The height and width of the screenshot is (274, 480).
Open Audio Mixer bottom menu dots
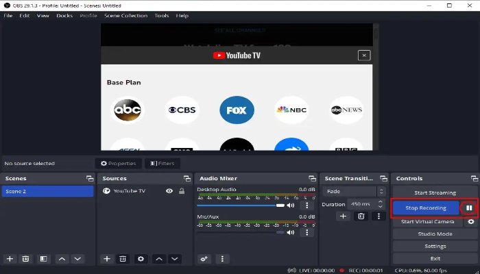222,259
